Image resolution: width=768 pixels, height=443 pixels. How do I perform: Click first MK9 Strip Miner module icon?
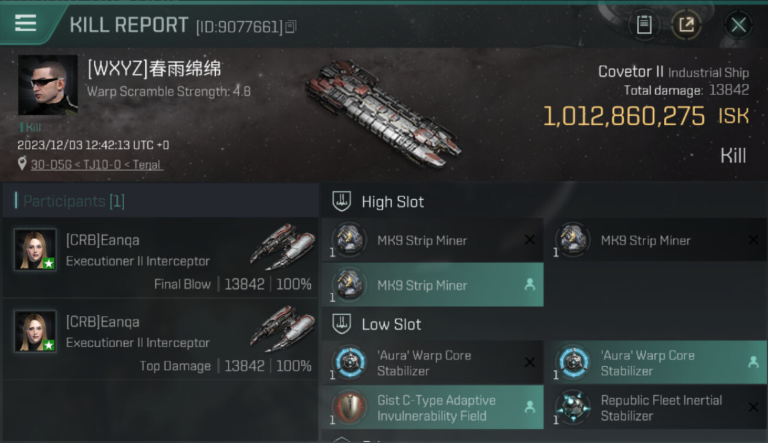[x=349, y=240]
